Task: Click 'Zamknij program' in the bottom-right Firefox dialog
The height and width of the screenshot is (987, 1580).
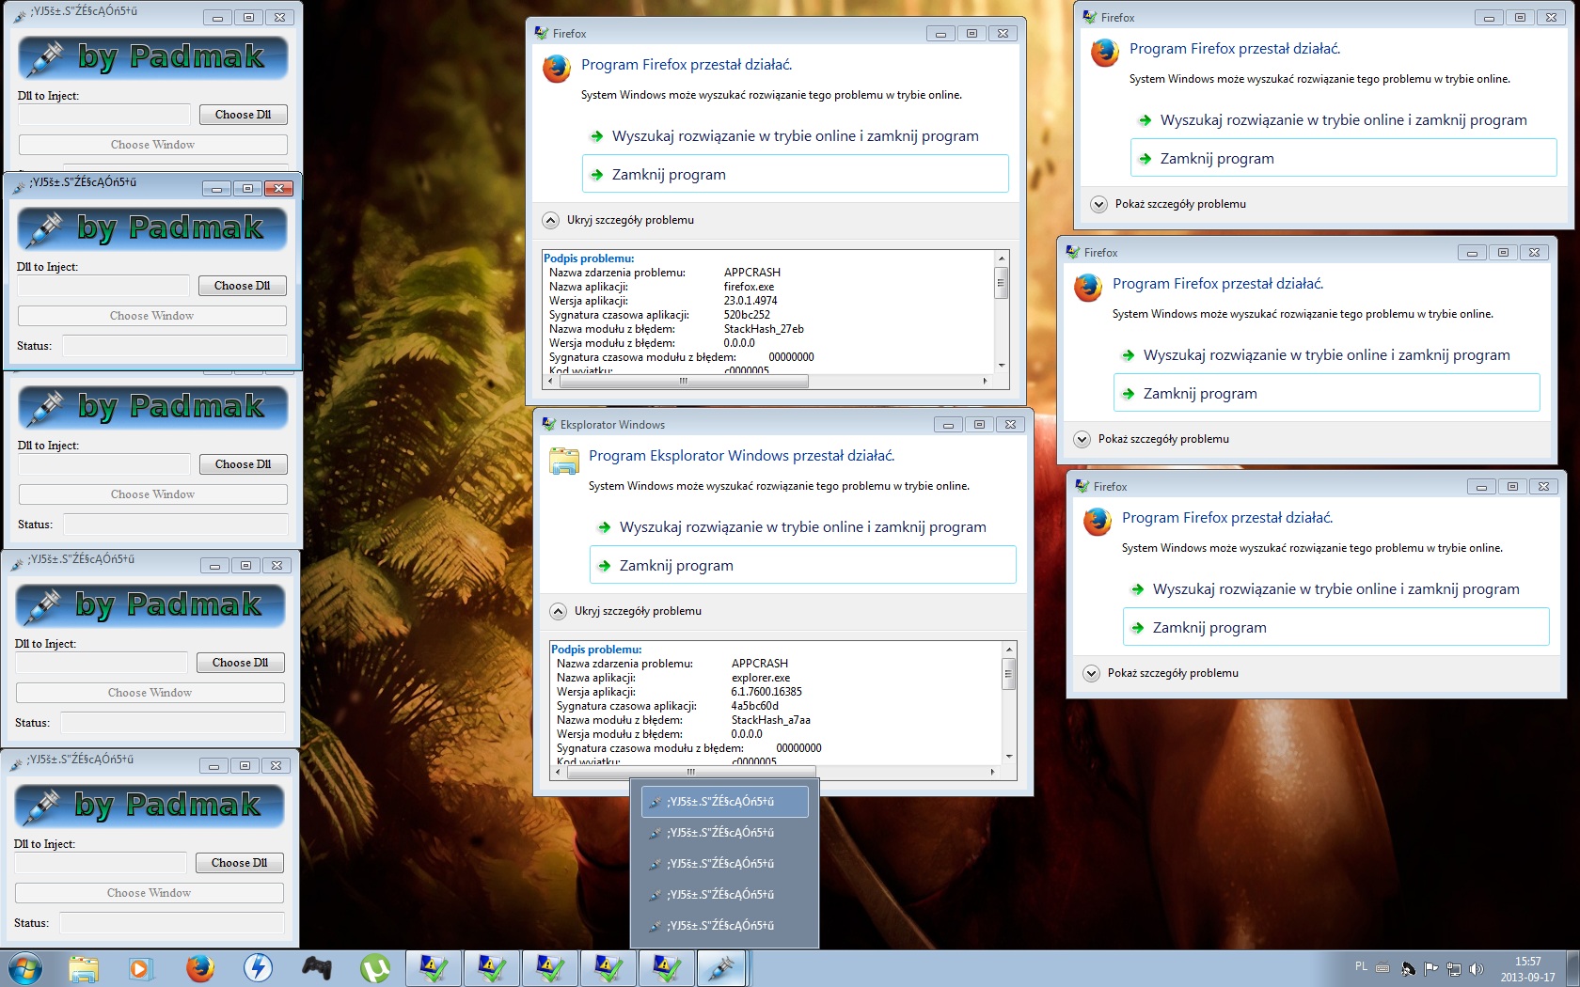Action: click(1336, 627)
